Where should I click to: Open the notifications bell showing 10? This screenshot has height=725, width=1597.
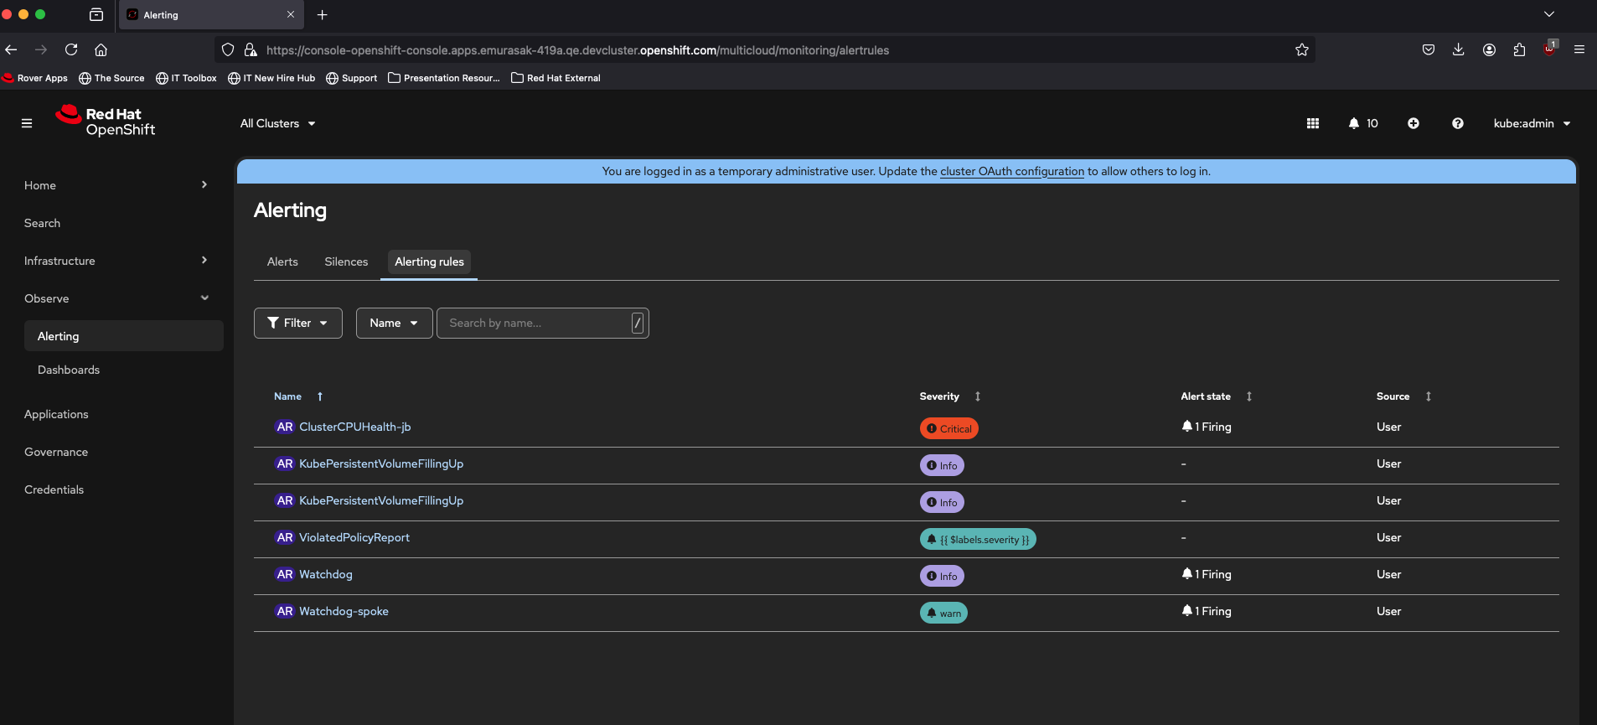point(1363,123)
